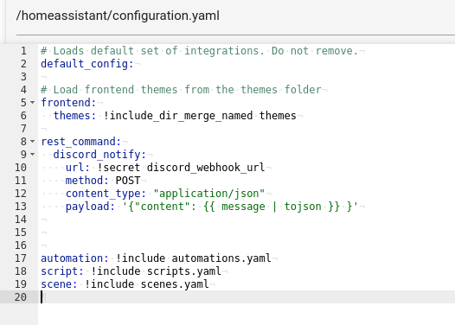Click the 'payload:' key
455x325 pixels.
pos(90,207)
